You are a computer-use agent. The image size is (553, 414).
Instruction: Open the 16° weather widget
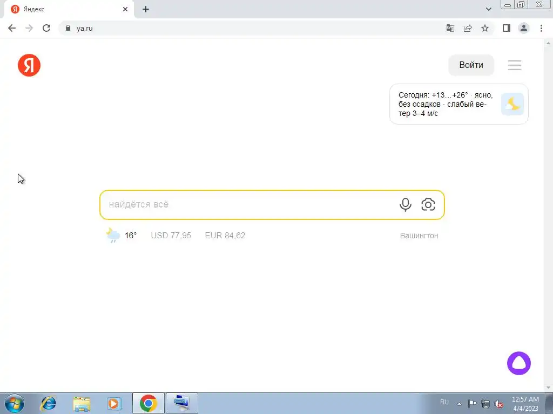point(121,235)
